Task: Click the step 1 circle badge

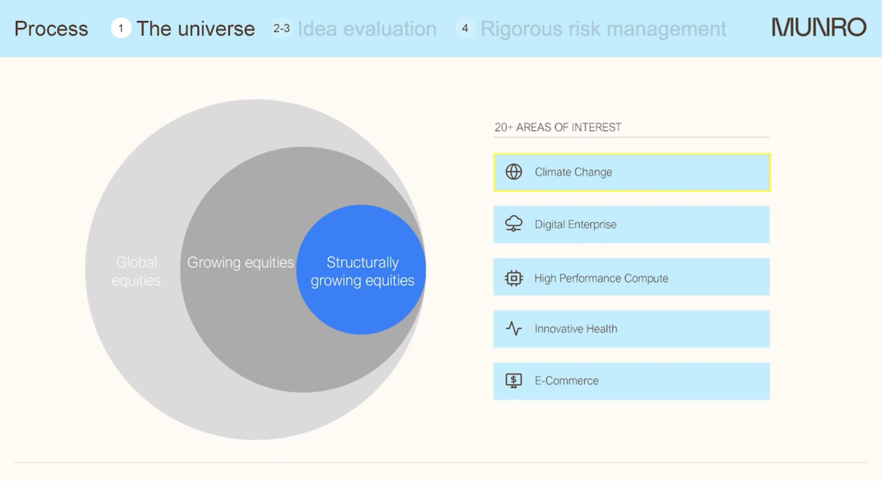Action: 121,29
